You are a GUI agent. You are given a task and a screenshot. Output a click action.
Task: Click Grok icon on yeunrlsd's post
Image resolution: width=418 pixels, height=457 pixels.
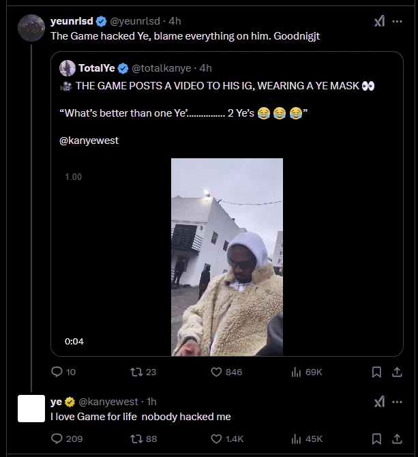pos(380,21)
